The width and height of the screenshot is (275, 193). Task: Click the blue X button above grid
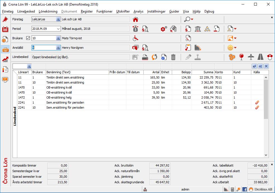point(266,66)
